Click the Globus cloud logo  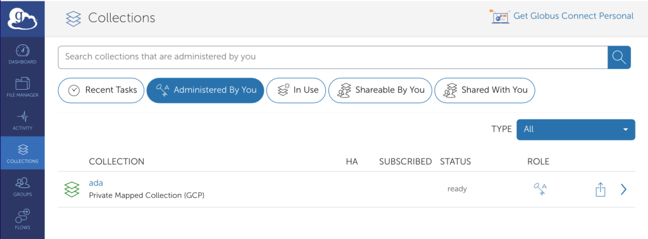click(x=22, y=19)
